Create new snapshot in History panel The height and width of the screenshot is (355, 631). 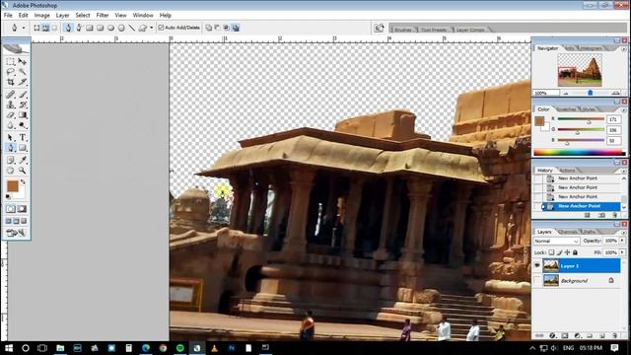(x=601, y=215)
